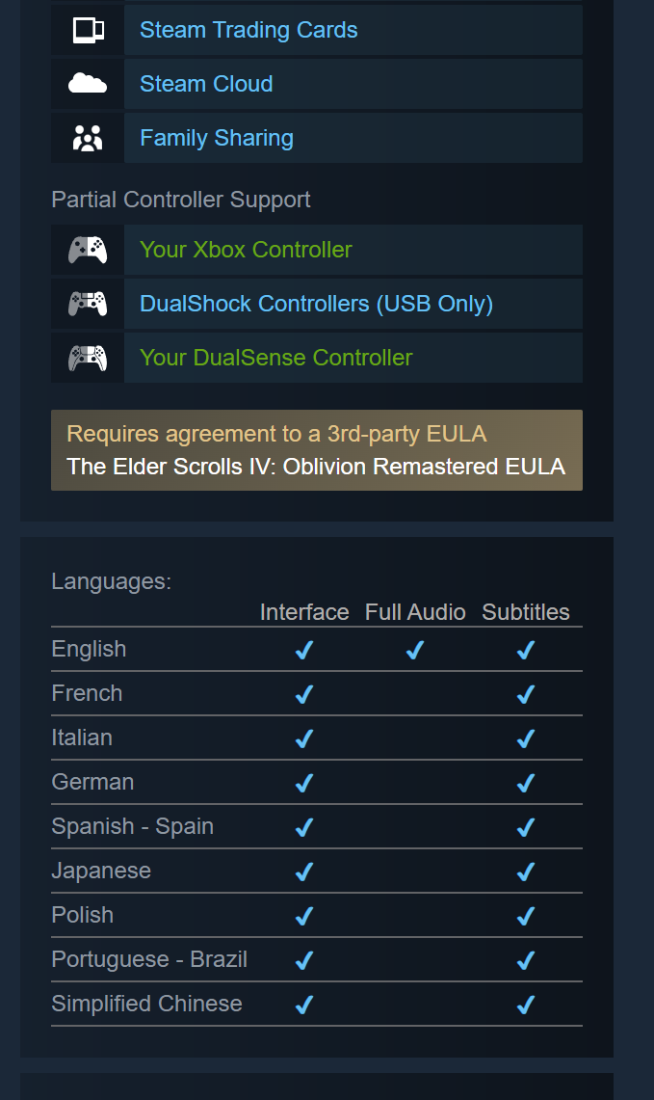This screenshot has height=1100, width=654.
Task: Click the Steam Cloud icon
Action: [88, 84]
